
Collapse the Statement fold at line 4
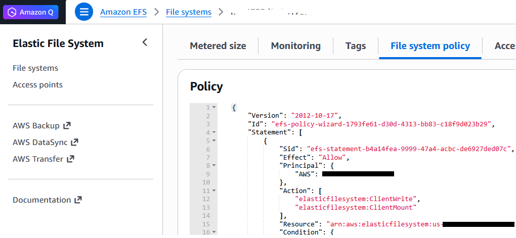coord(214,132)
